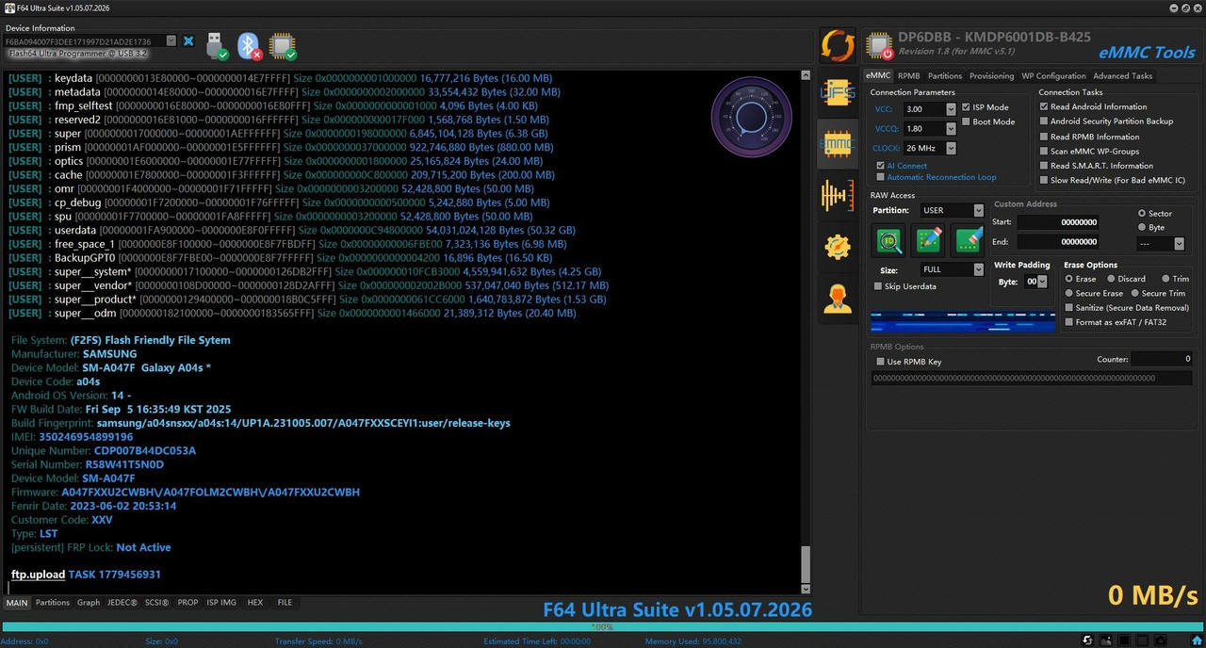
Task: Switch to the WP Configuration tab
Action: (x=1053, y=76)
